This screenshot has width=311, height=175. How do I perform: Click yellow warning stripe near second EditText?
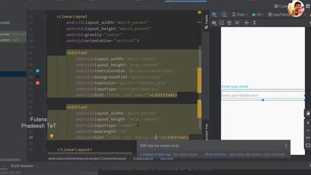[x=199, y=109]
